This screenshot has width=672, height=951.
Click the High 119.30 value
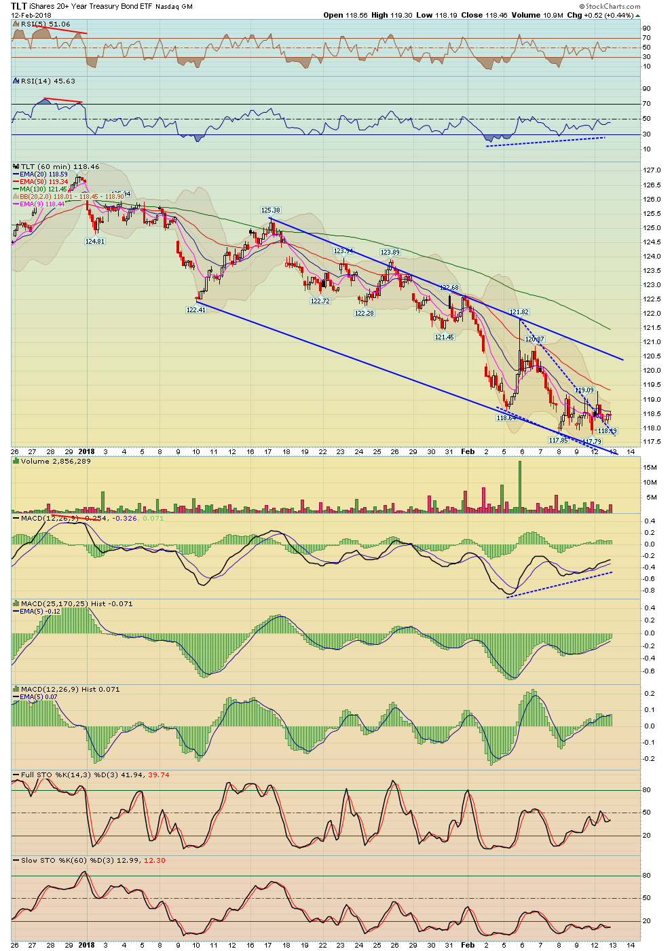(392, 15)
